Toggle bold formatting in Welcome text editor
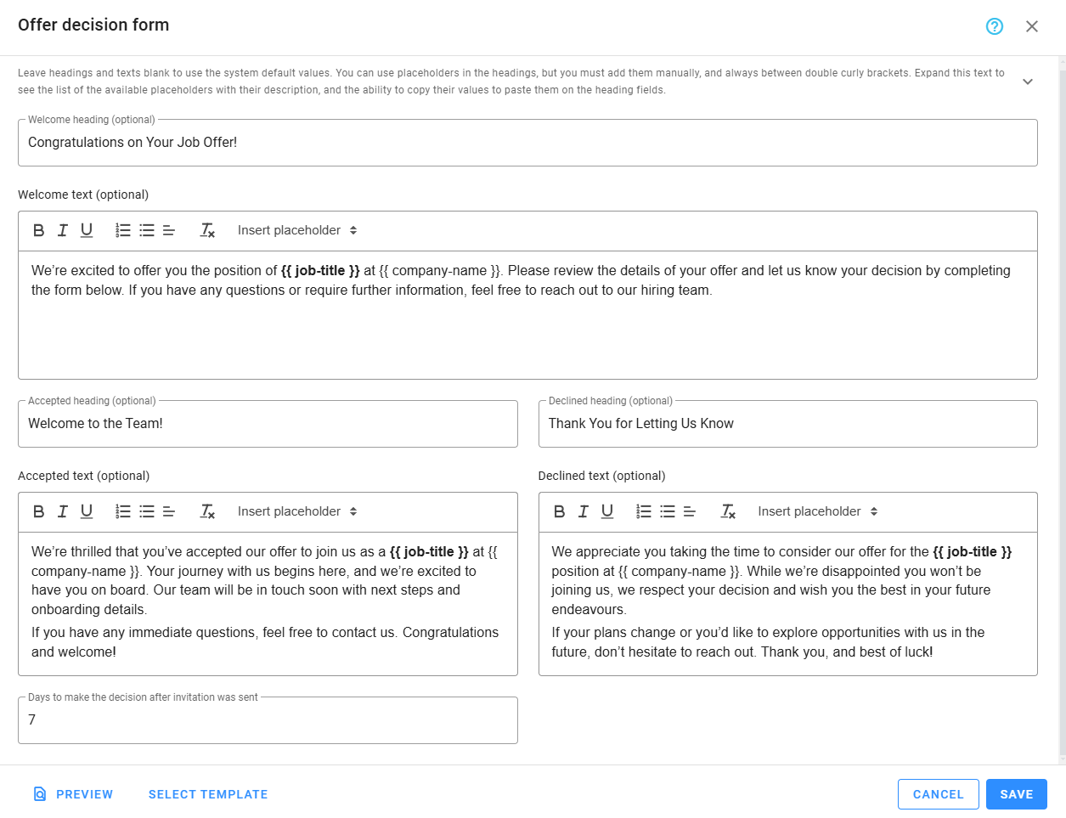1066x818 pixels. pos(38,229)
